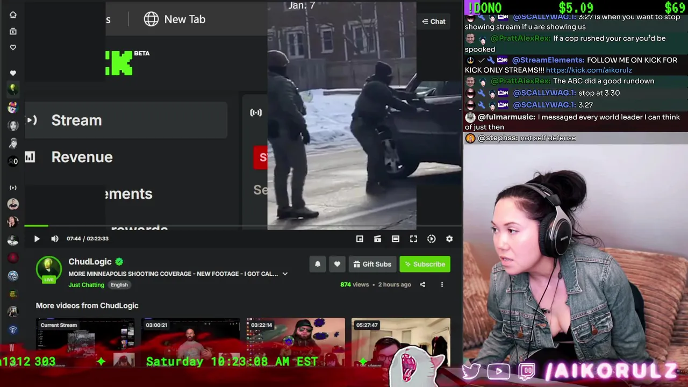Click the Stream menu broadcast icon
The image size is (688, 387).
pyautogui.click(x=32, y=120)
